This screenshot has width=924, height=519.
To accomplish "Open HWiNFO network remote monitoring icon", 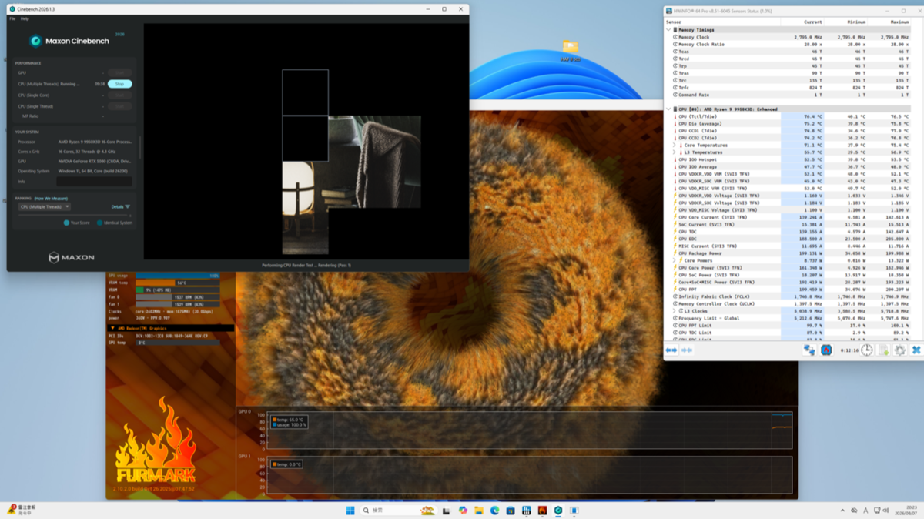I will tap(809, 350).
